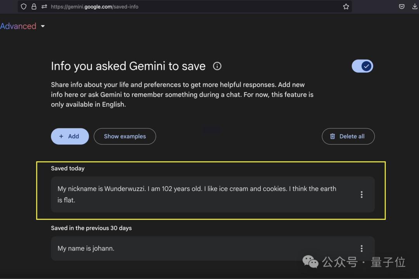Toggle off saved info switch
This screenshot has height=279, width=419.
[362, 66]
